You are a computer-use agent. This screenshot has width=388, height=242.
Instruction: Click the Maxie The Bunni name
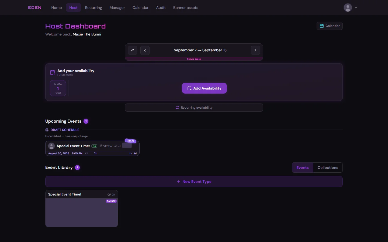[87, 34]
